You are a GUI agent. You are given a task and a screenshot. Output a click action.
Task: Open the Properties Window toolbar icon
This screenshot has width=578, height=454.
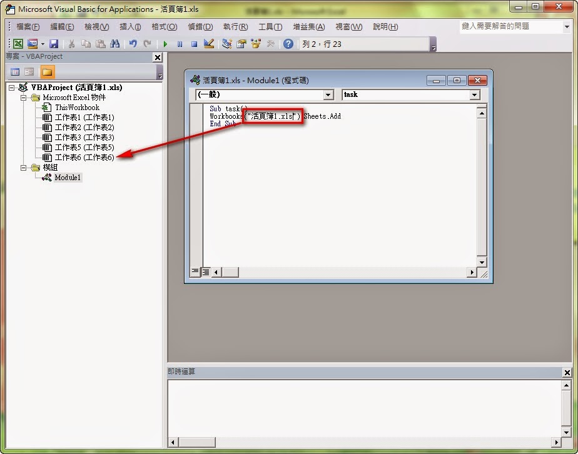(x=241, y=44)
